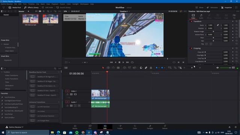Click the Full Extent Zoom icon

(169, 67)
